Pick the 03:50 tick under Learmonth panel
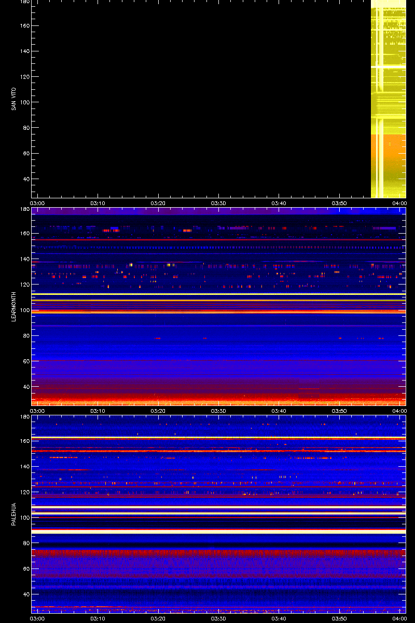Screen dimensions: 415x623 coord(339,411)
